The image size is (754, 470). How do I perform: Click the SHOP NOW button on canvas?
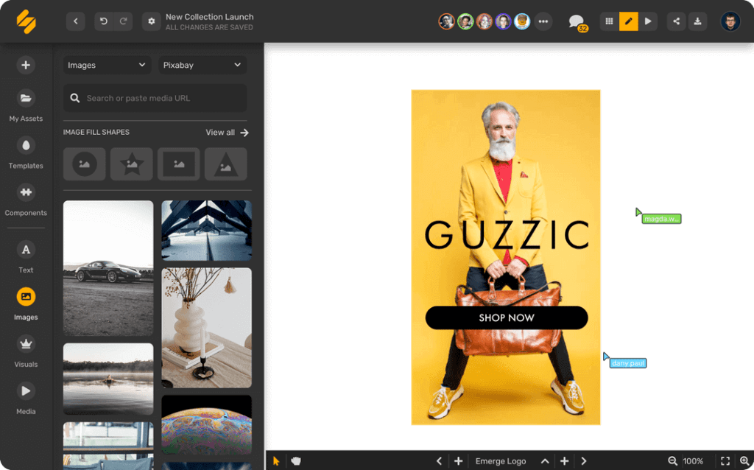click(507, 318)
